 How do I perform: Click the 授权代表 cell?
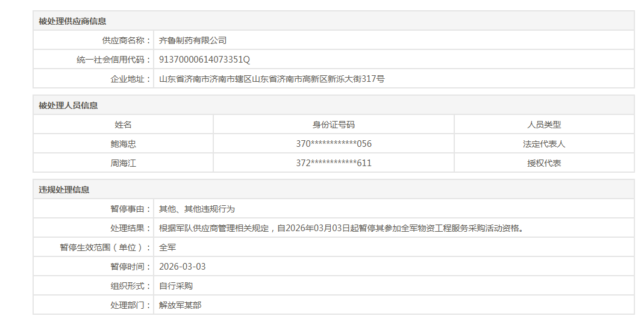[544, 163]
